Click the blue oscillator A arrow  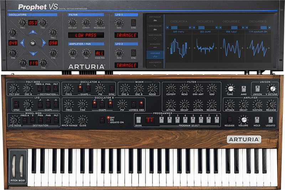tap(22, 43)
